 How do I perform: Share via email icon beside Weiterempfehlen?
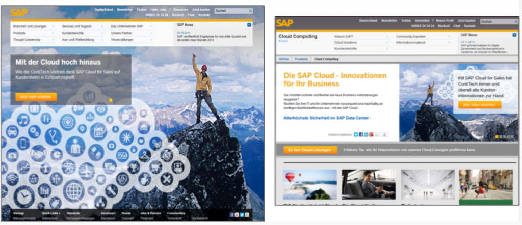(376, 134)
